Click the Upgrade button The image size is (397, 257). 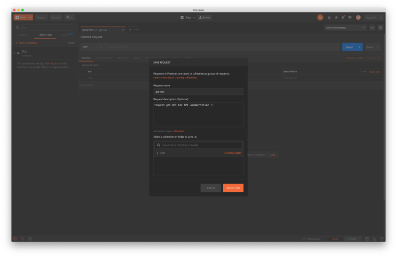pos(371,17)
